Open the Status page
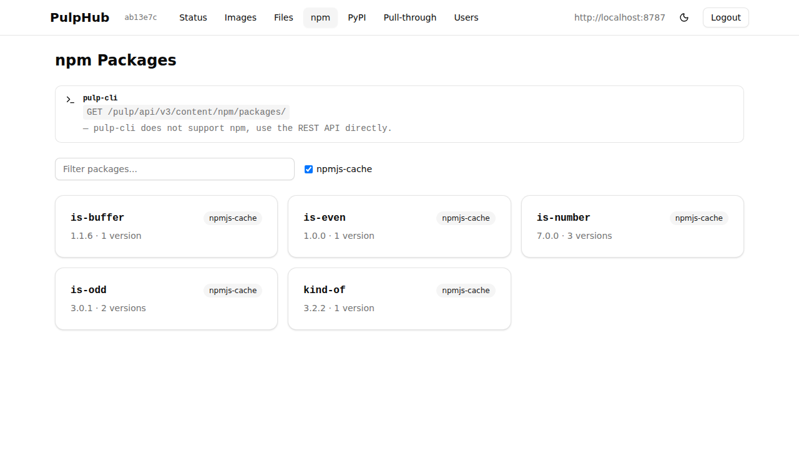 (x=193, y=17)
